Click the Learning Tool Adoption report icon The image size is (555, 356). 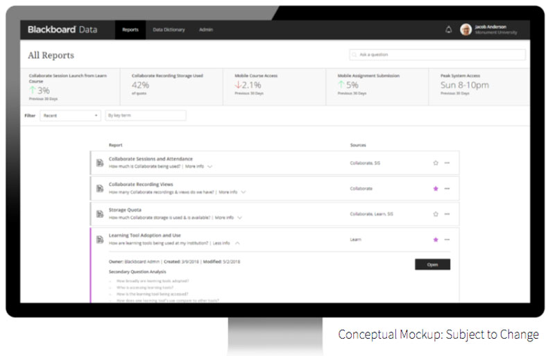coord(100,239)
